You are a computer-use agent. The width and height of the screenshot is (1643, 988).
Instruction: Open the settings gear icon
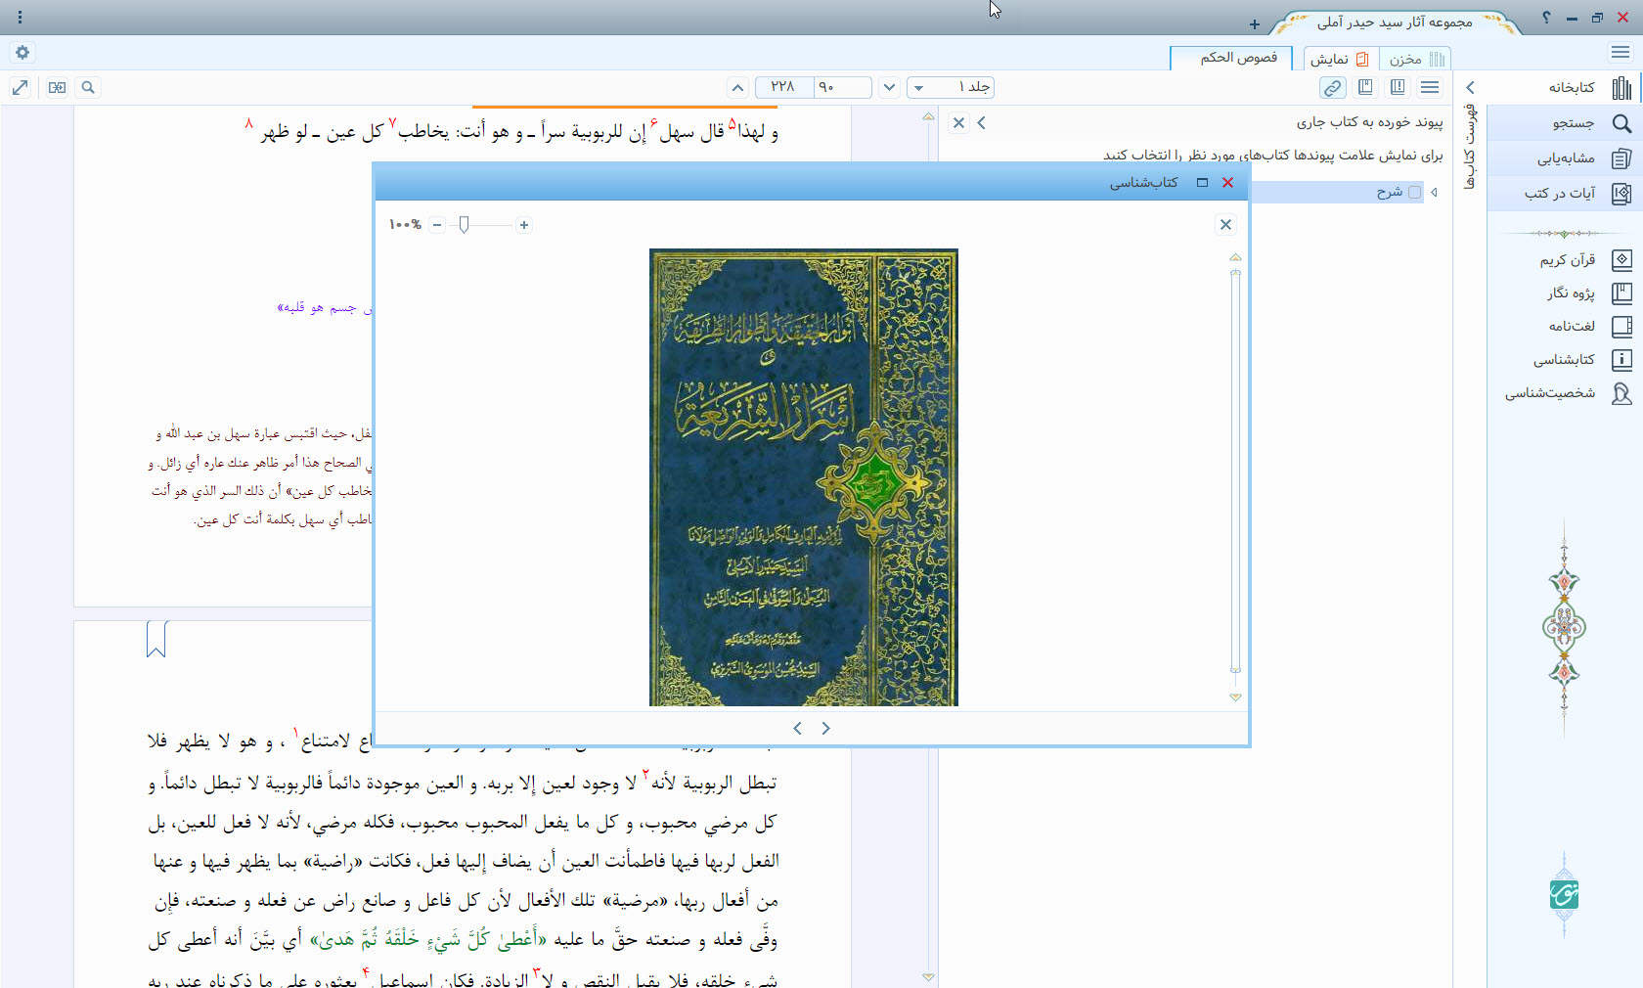coord(22,53)
